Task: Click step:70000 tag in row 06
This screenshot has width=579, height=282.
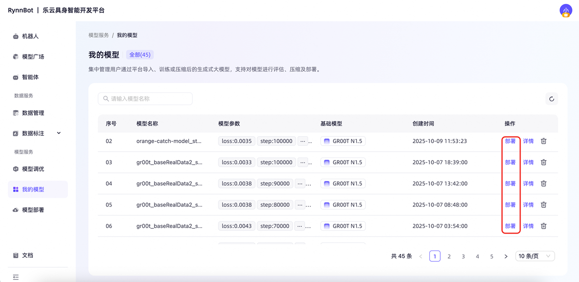Action: click(x=275, y=226)
